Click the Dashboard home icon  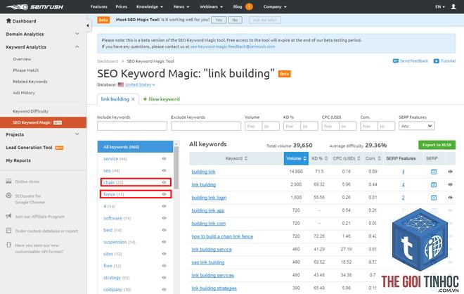pos(8,20)
